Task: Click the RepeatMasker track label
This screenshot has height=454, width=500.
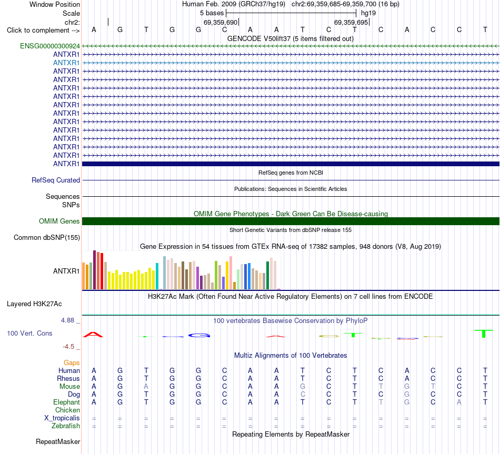Action: point(58,441)
